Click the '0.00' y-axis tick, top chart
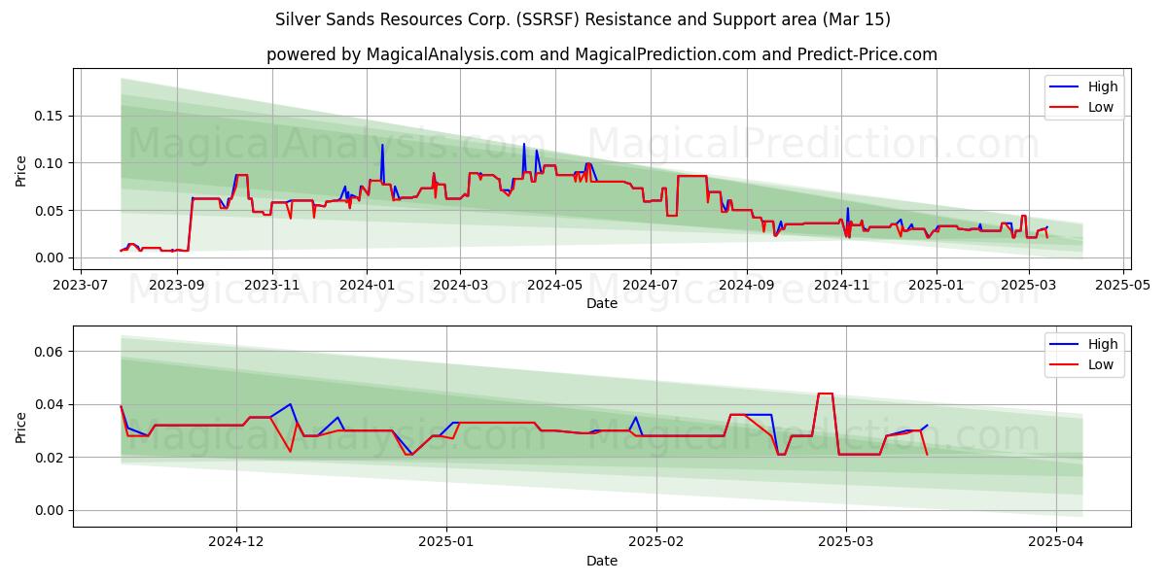The image size is (1167, 583). 51,257
